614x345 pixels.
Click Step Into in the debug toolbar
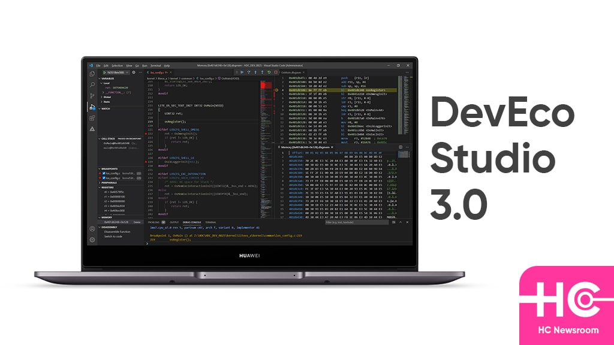coord(255,72)
